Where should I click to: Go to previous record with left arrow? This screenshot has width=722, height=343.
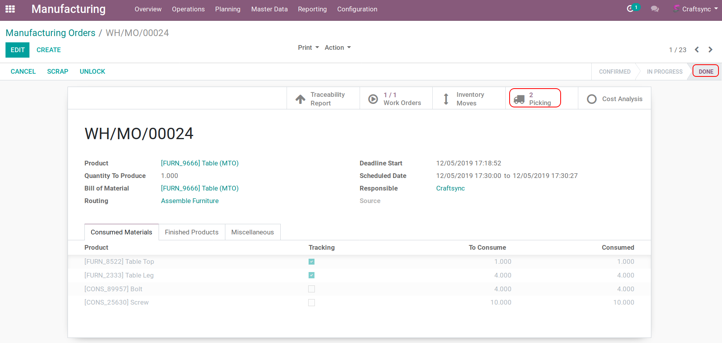697,49
